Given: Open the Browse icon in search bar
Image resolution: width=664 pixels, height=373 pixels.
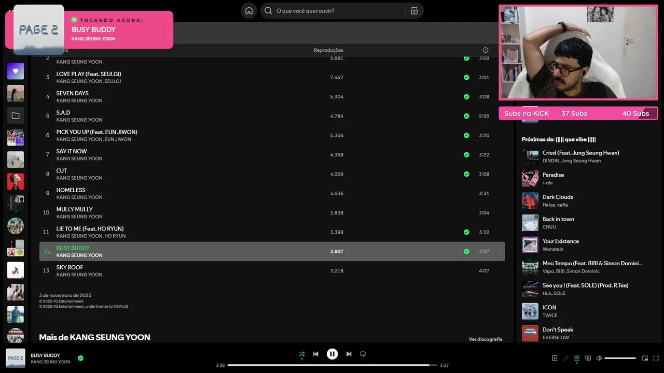Looking at the screenshot, I should click(414, 11).
